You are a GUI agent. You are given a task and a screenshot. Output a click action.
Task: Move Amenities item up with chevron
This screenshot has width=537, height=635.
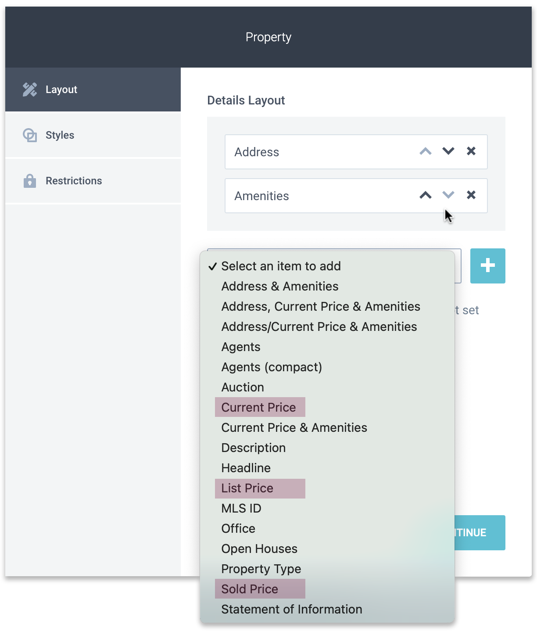coord(426,195)
